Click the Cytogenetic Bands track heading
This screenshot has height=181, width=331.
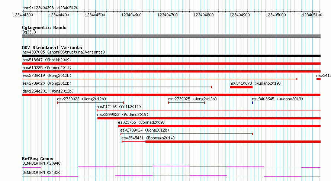[44, 28]
